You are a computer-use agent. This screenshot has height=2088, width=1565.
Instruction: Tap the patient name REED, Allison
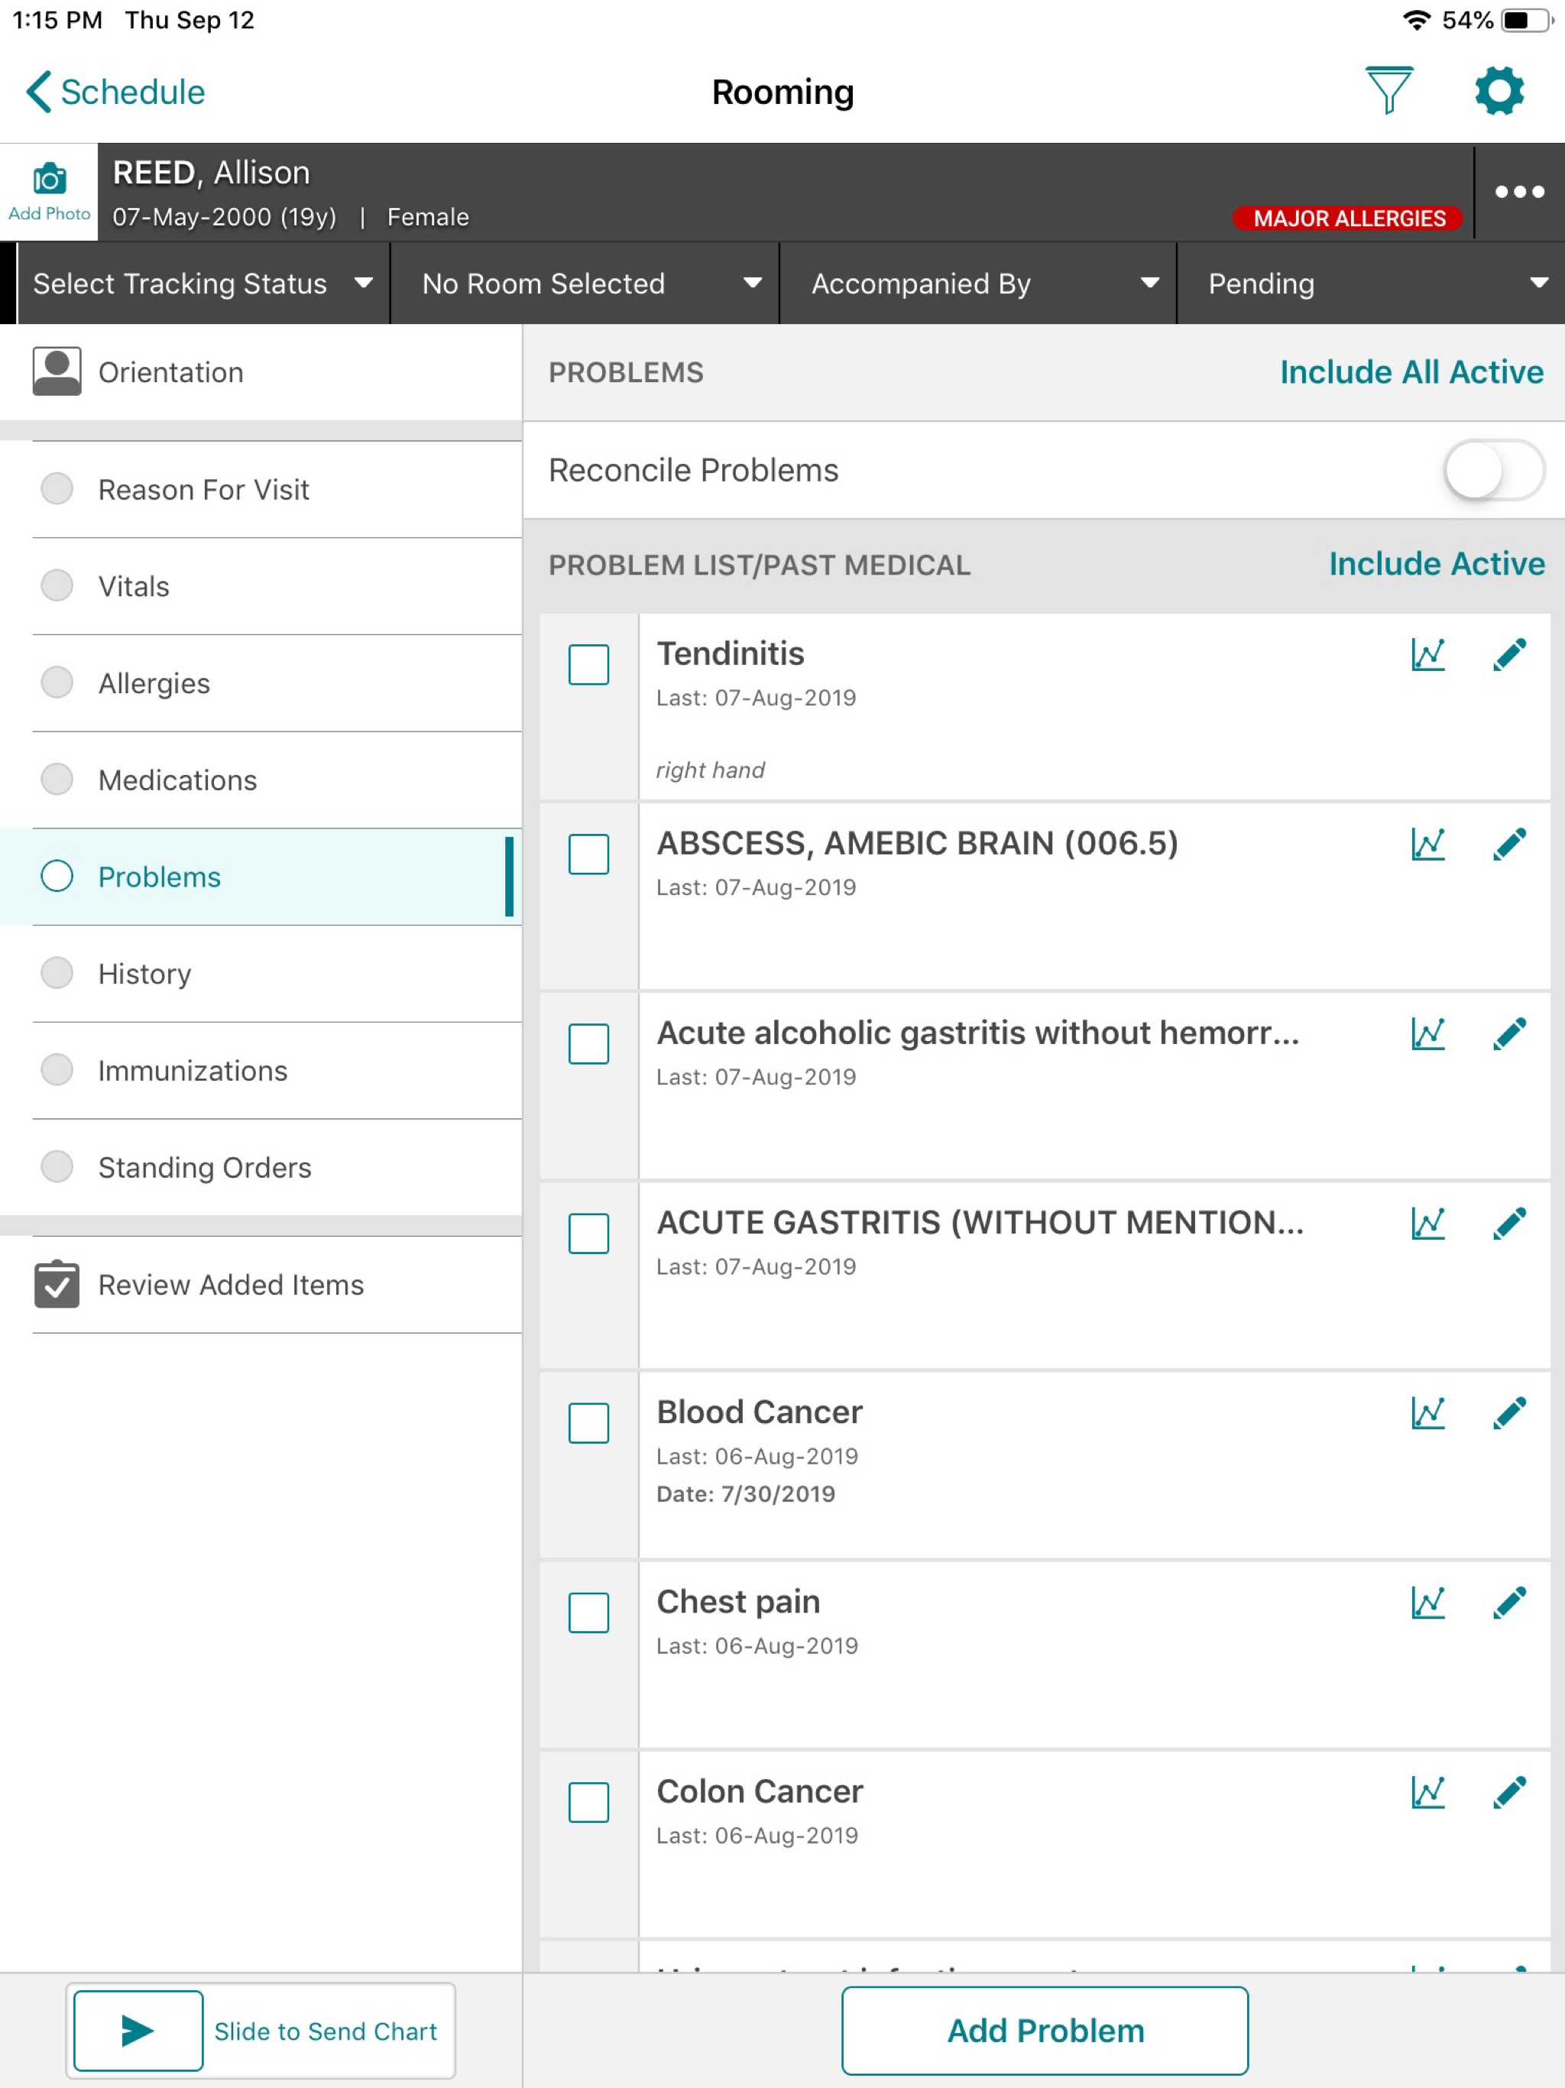click(x=212, y=173)
